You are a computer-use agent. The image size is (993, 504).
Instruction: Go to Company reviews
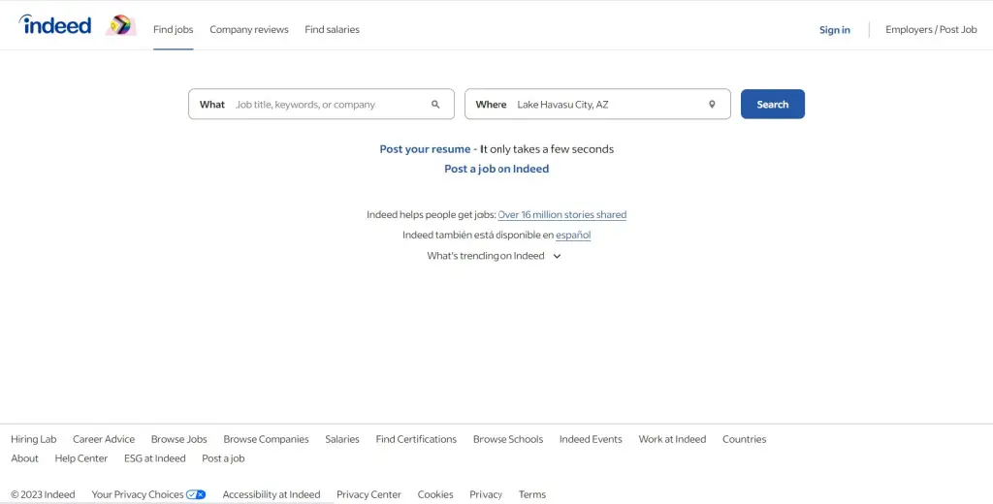coord(249,29)
